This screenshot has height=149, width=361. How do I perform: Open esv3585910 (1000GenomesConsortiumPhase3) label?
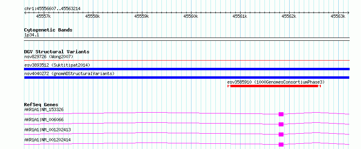coord(276,82)
